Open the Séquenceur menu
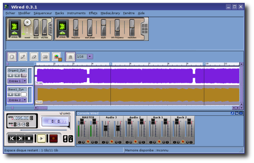Screen dimensions: 254x163 (x=43, y=13)
